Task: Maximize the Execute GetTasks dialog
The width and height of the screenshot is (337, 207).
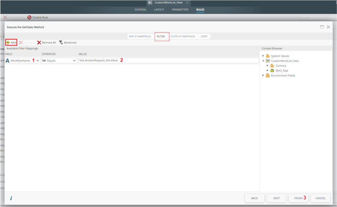Action: pos(322,27)
